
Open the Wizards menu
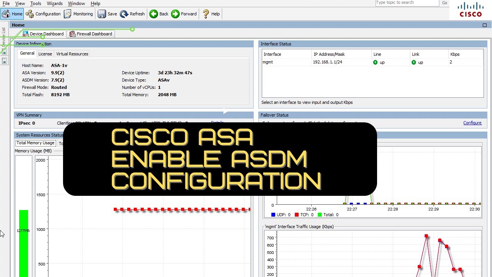[55, 3]
